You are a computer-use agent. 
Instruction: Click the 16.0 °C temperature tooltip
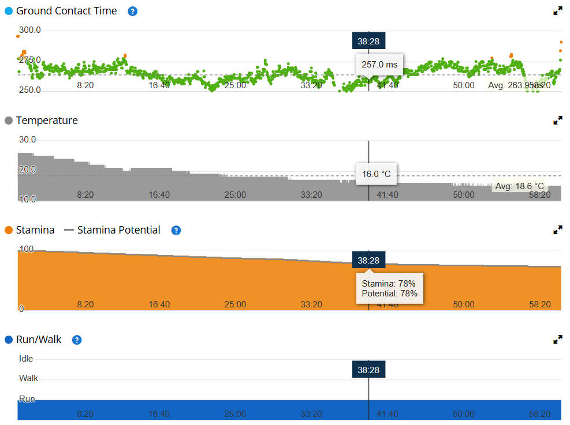coord(376,174)
